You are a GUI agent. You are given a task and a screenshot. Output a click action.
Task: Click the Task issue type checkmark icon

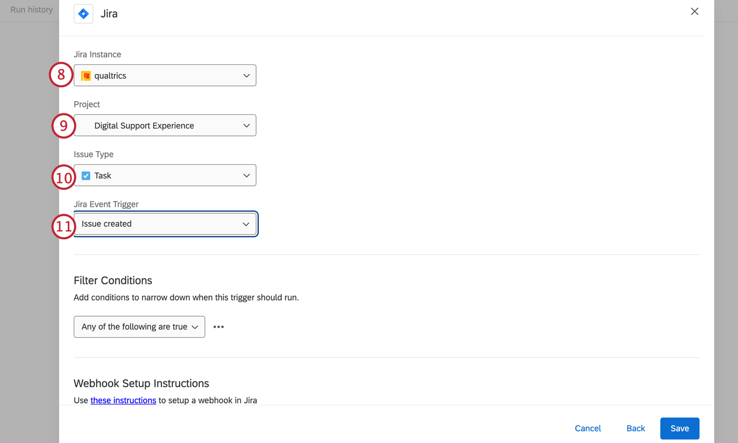[x=86, y=175]
